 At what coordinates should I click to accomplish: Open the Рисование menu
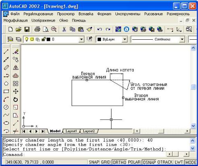click(x=153, y=14)
